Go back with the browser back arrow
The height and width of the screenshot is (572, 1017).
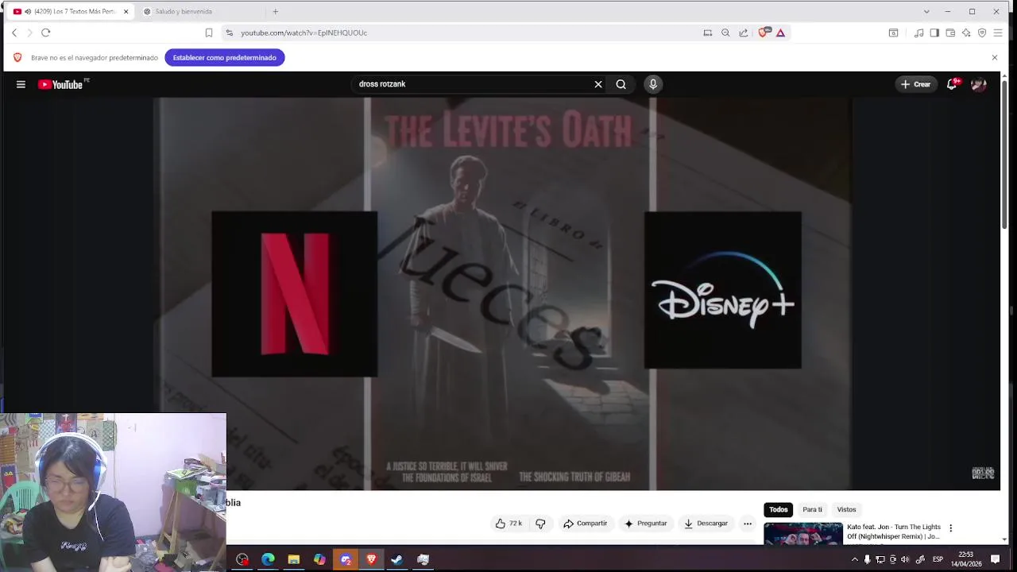tap(14, 33)
